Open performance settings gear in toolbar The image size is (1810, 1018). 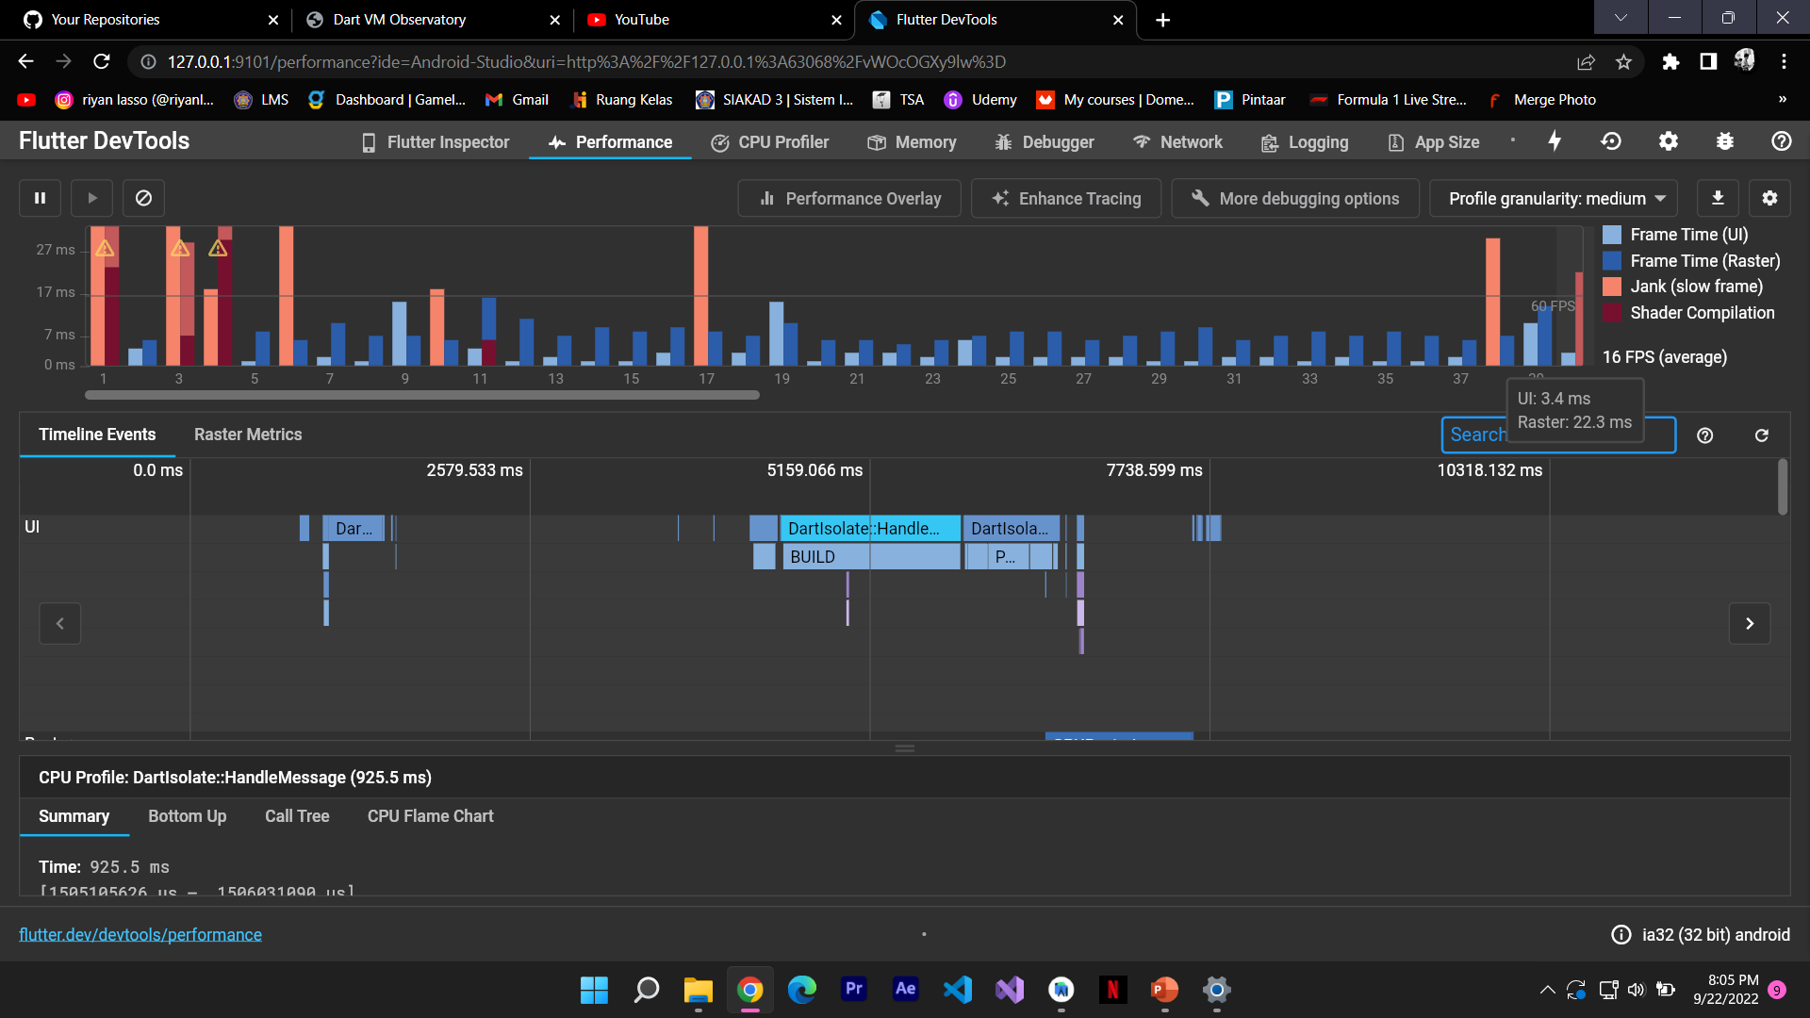point(1769,198)
